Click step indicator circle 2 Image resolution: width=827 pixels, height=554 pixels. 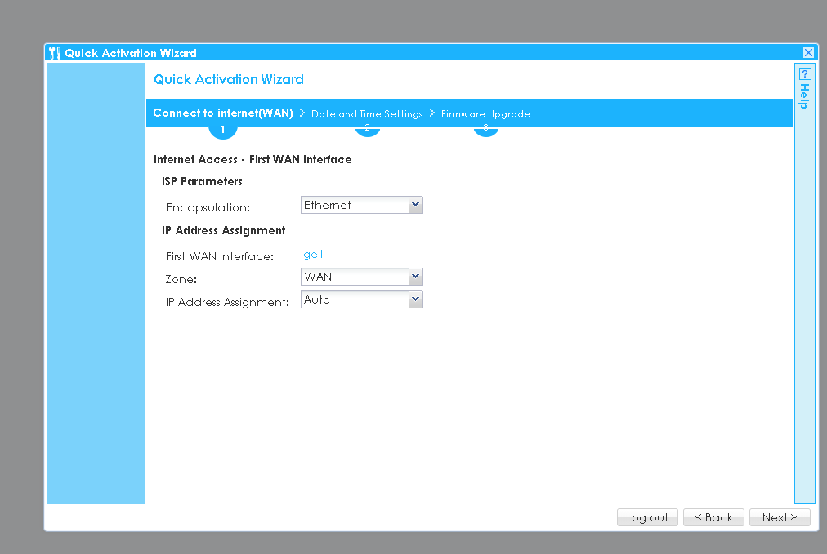point(367,129)
